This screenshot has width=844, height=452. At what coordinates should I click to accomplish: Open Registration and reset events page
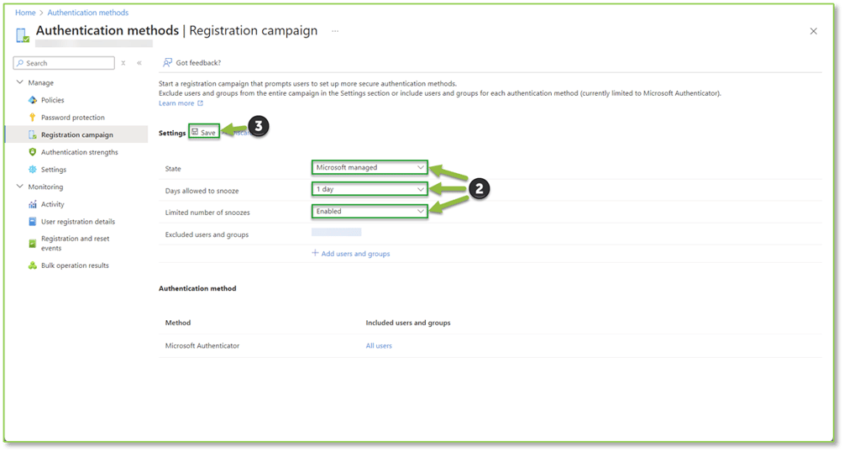click(76, 244)
